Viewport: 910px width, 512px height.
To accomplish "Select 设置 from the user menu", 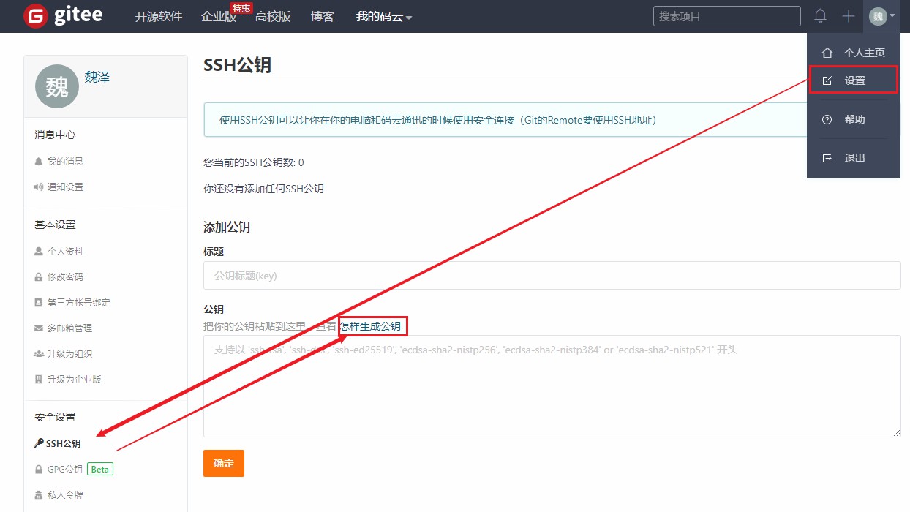I will 854,80.
